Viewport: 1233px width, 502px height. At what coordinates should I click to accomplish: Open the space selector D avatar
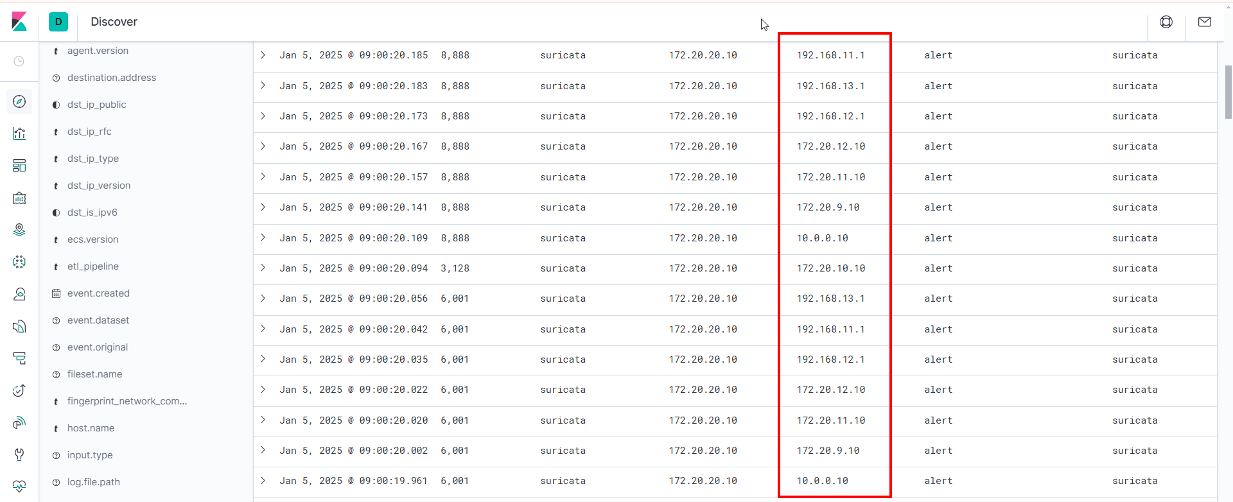[x=58, y=22]
